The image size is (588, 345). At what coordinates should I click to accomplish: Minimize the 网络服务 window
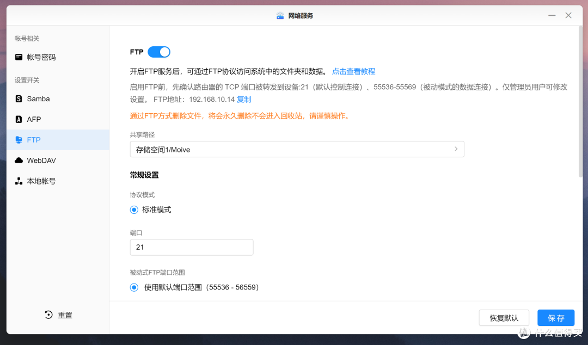coord(552,15)
